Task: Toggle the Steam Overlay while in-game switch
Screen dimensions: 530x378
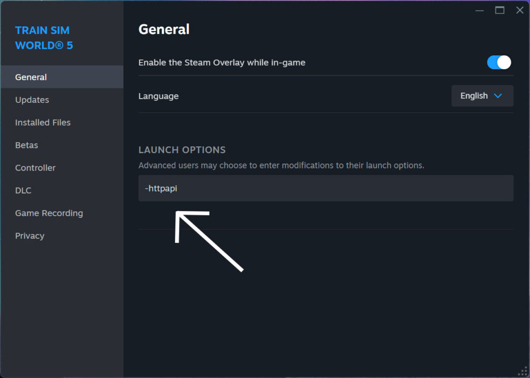Action: (x=499, y=63)
